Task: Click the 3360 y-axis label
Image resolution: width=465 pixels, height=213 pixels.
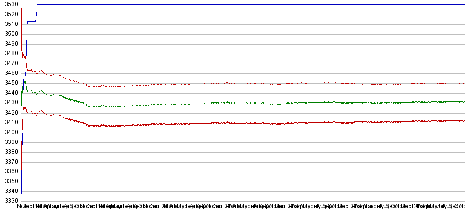Action: [9, 171]
